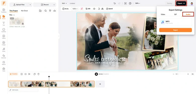Open the Edit adjustments button
The height and width of the screenshot is (94, 196).
[88, 9]
